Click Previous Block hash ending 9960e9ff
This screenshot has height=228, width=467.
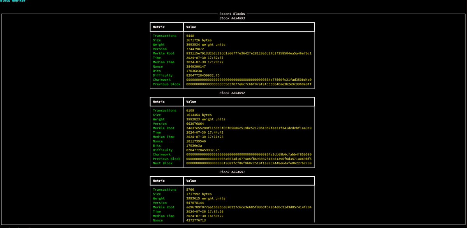point(248,84)
